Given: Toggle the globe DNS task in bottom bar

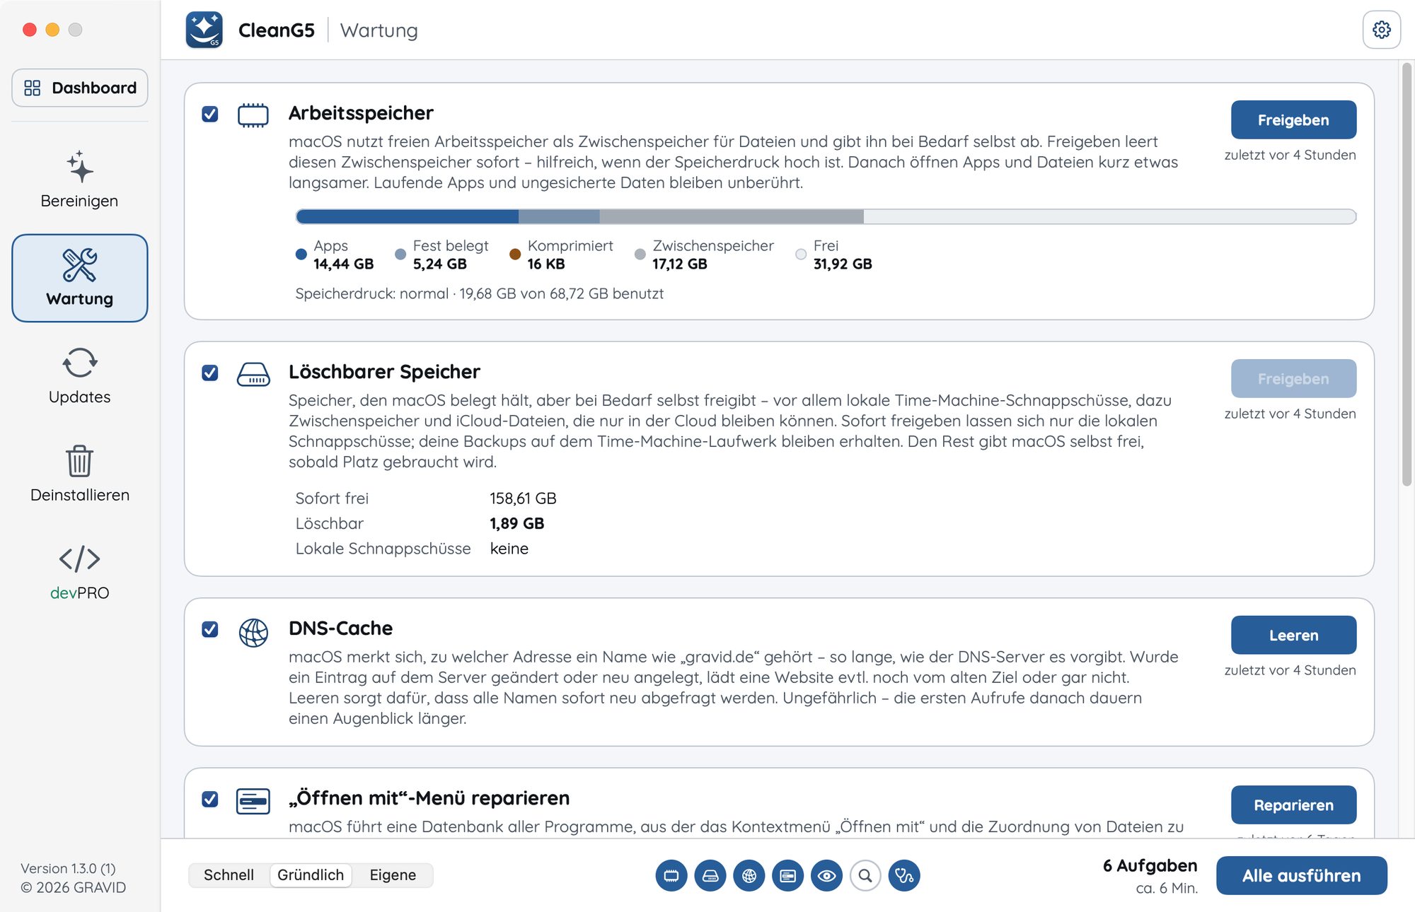Looking at the screenshot, I should tap(749, 876).
